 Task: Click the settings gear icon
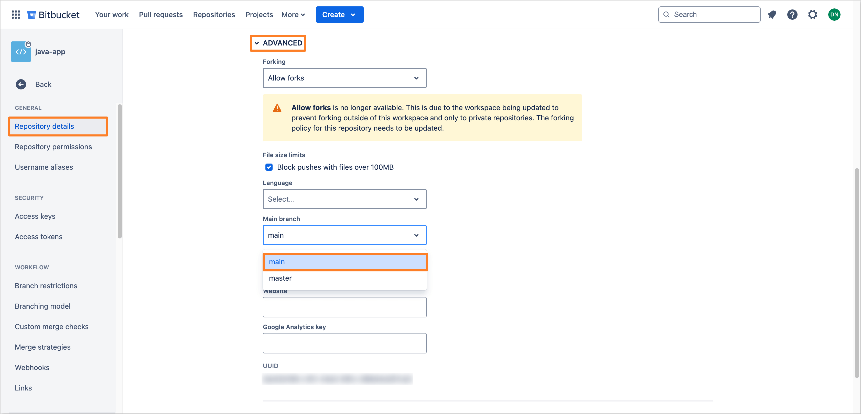tap(813, 15)
